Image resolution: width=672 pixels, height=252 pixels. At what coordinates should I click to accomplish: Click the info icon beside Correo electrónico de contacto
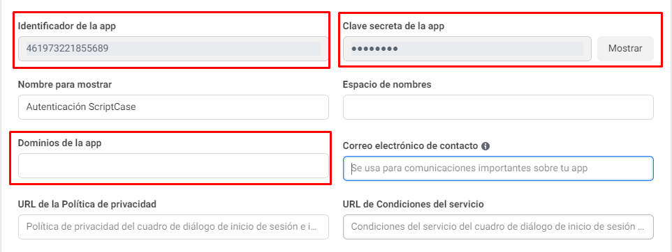[x=485, y=146]
